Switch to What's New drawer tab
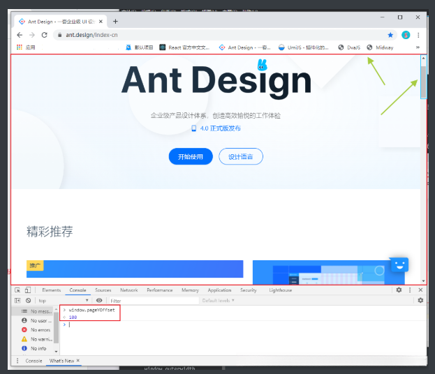 pyautogui.click(x=61, y=361)
